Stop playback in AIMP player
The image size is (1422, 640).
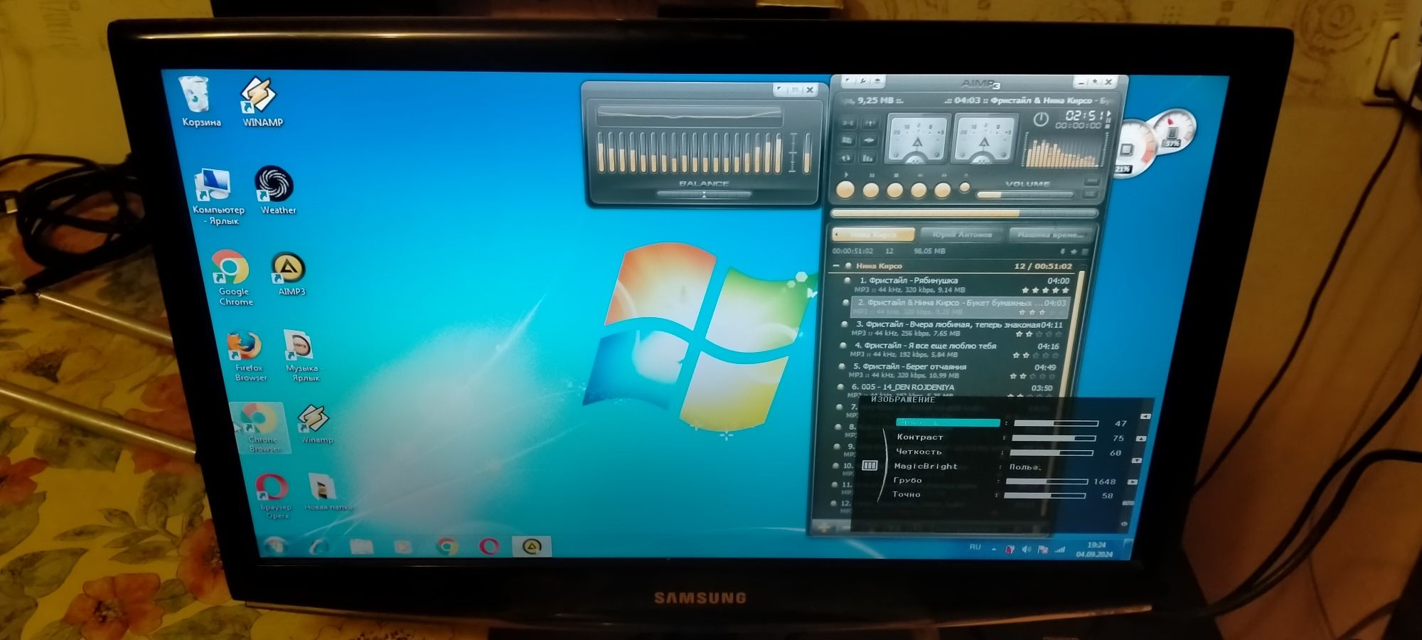point(894,190)
